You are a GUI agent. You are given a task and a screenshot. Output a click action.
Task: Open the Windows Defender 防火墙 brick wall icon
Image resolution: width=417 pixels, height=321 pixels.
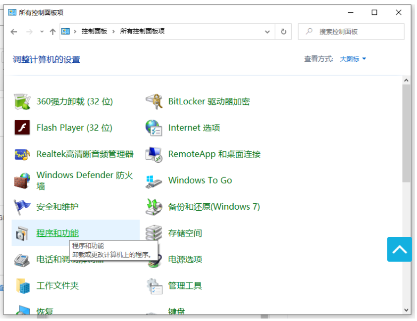point(22,181)
